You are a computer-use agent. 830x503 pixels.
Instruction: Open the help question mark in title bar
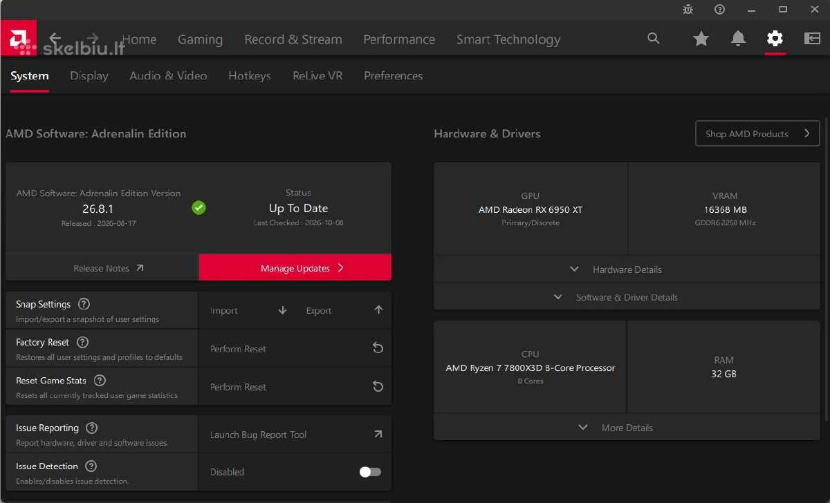(x=719, y=10)
